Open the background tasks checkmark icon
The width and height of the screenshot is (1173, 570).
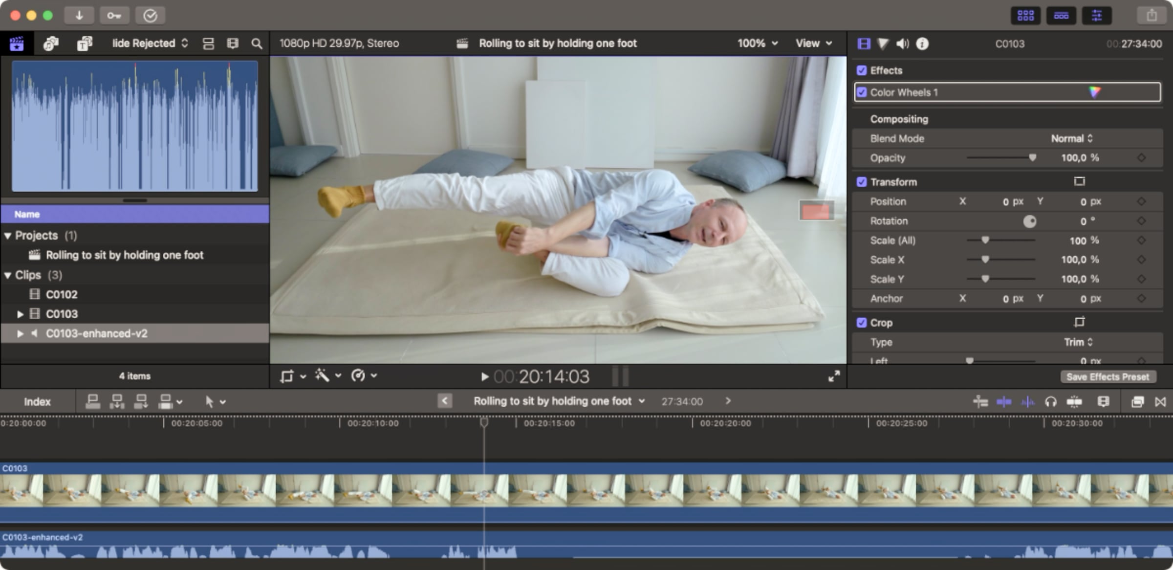pyautogui.click(x=150, y=16)
